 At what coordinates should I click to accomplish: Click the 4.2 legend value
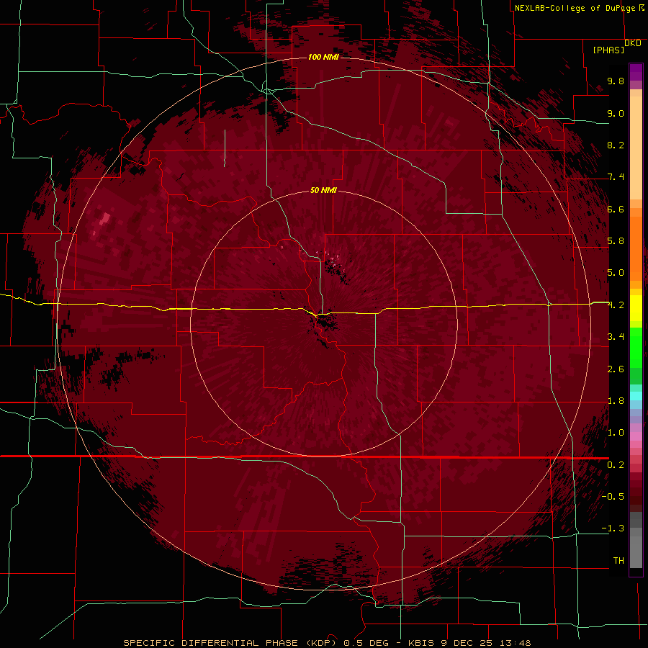tap(616, 305)
